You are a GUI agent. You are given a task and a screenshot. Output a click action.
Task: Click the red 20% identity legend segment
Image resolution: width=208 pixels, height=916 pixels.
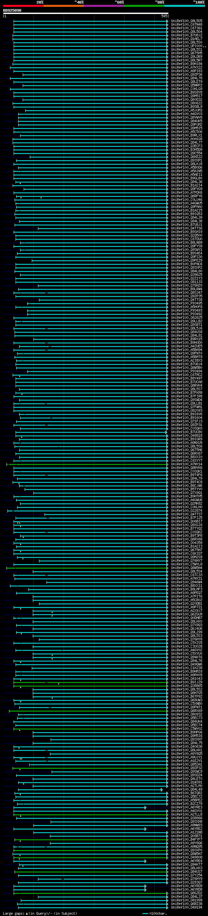pyautogui.click(x=23, y=6)
